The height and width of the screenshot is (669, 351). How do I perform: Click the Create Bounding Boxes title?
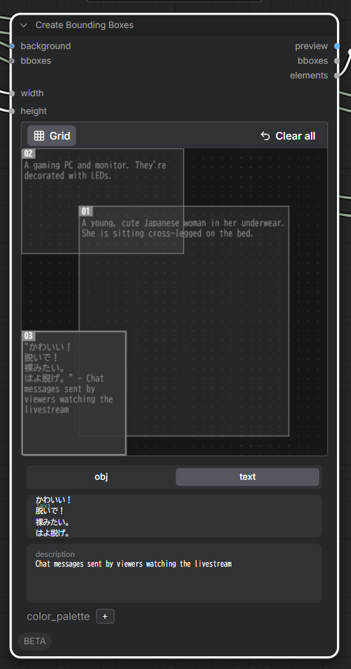(x=85, y=25)
